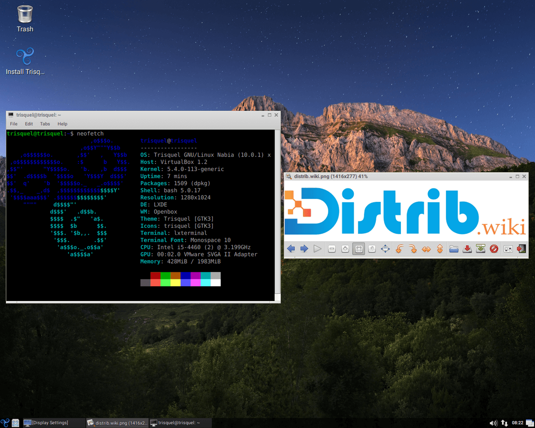Go to next image in viewer

304,249
